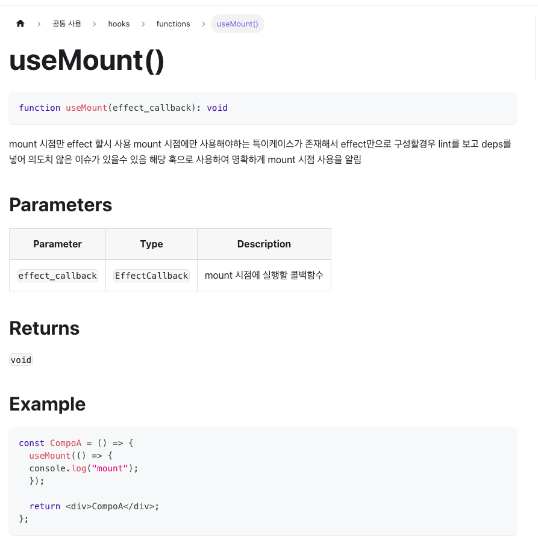This screenshot has width=538, height=555.
Task: Click the home icon in breadcrumb
Action: click(20, 23)
